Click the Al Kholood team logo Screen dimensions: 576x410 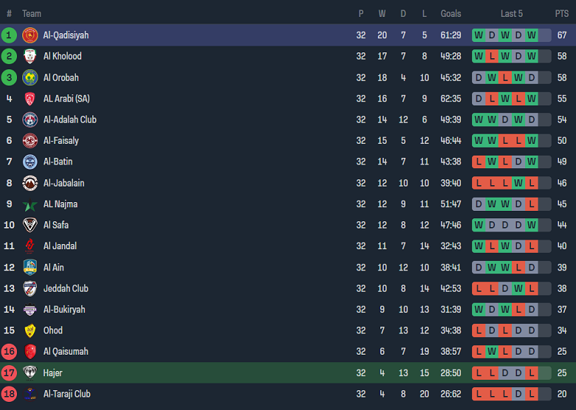[30, 56]
